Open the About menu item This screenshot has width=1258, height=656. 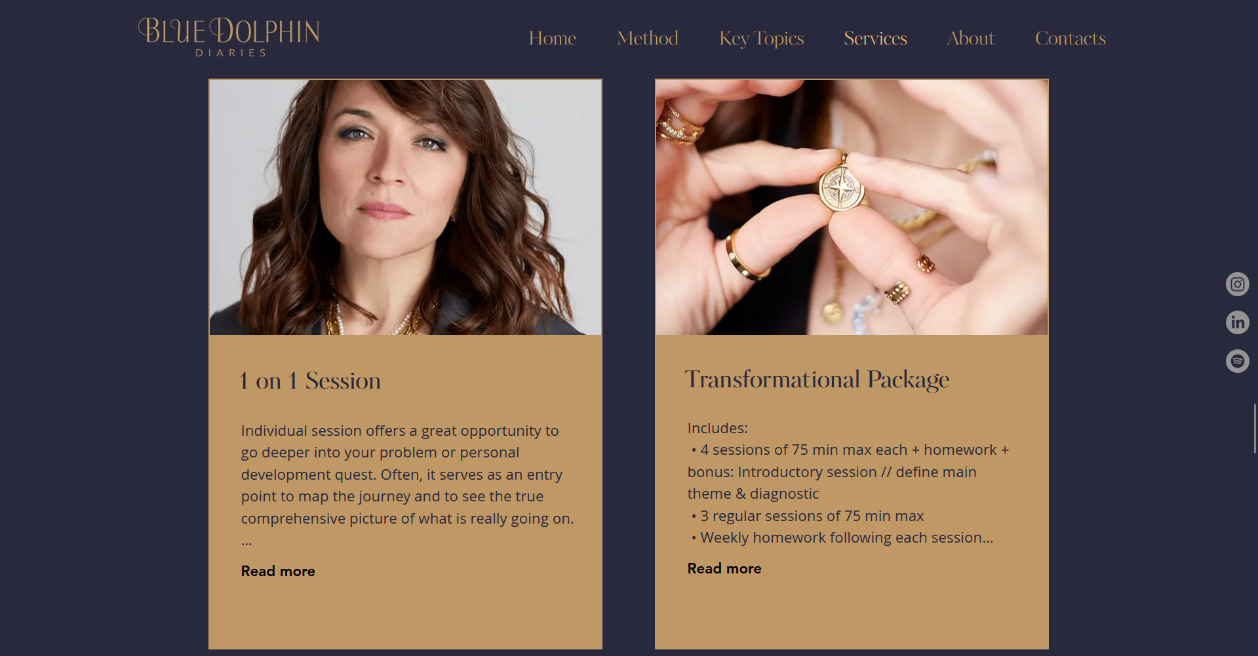point(971,39)
